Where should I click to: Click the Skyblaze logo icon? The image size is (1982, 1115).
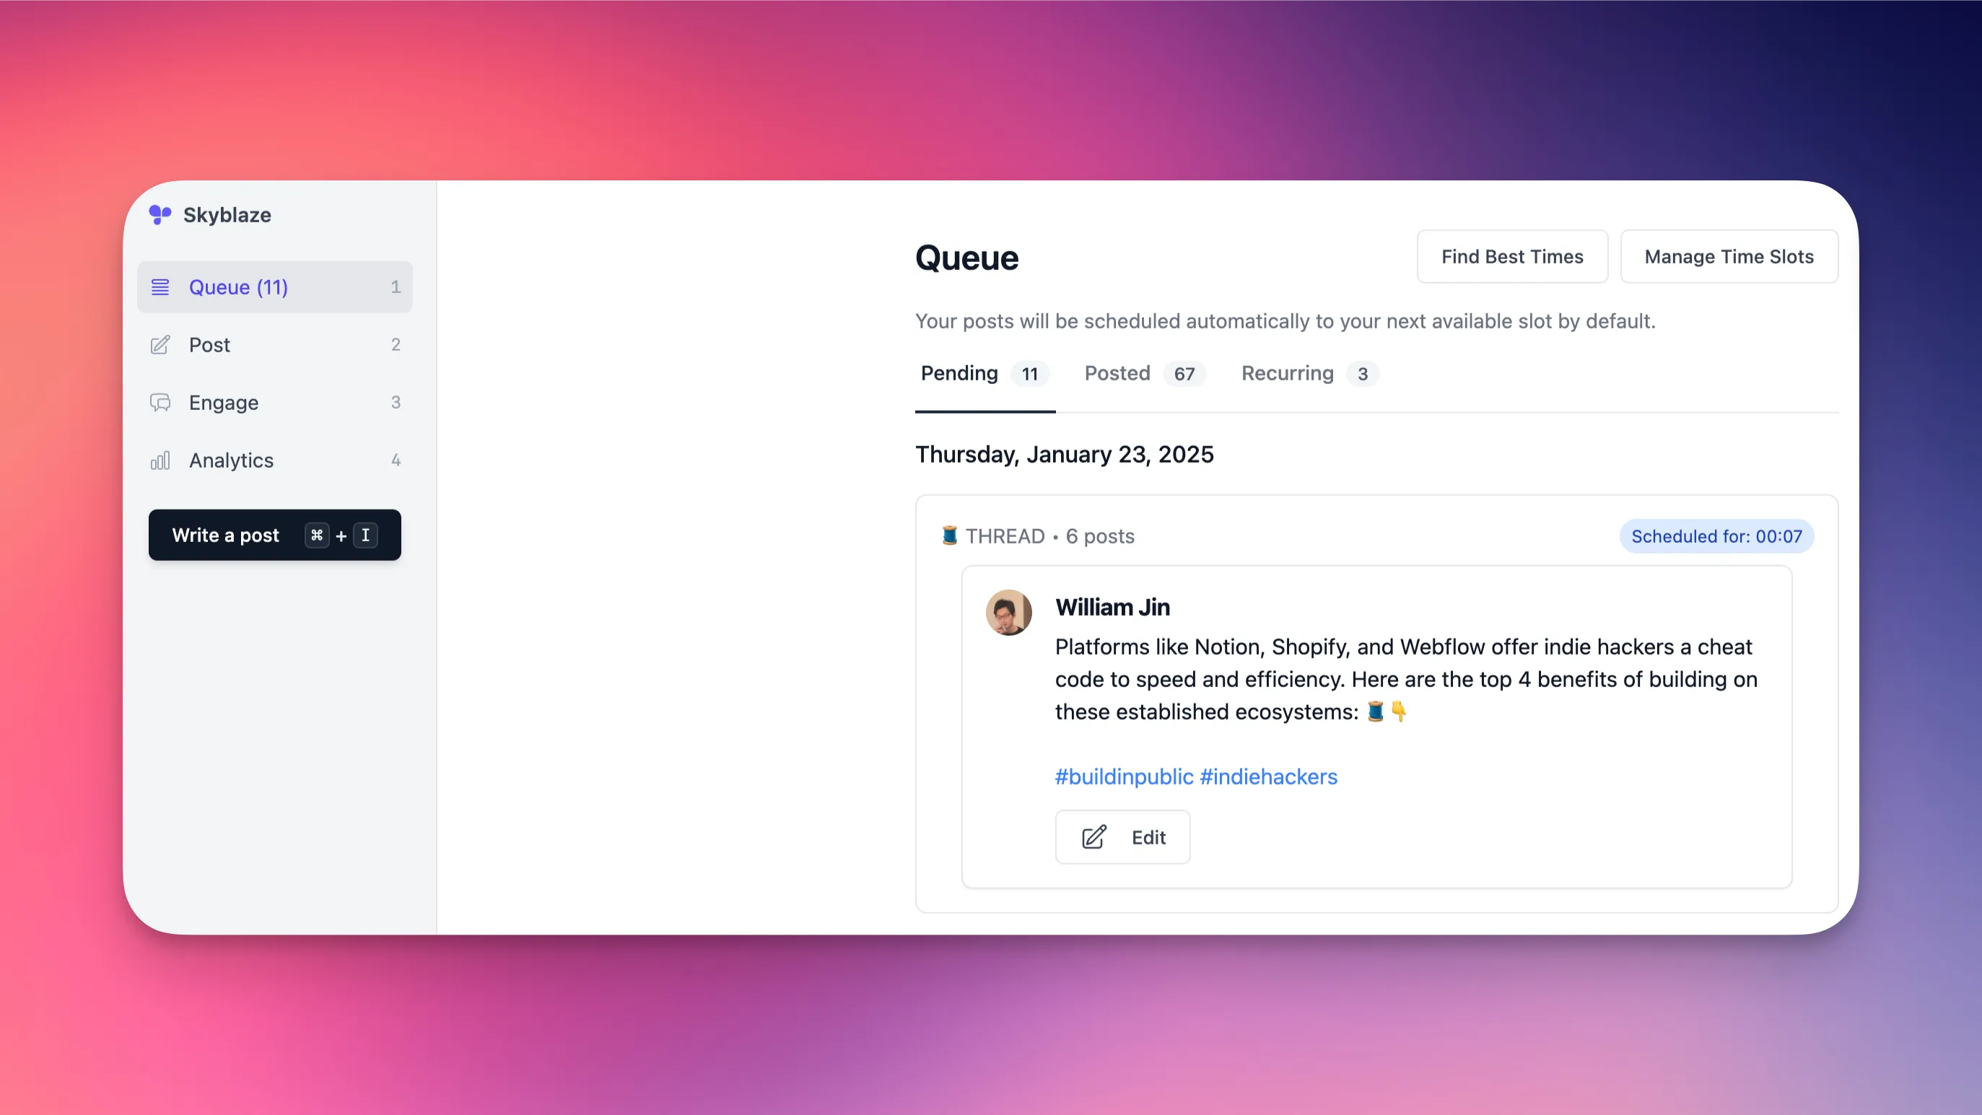161,214
